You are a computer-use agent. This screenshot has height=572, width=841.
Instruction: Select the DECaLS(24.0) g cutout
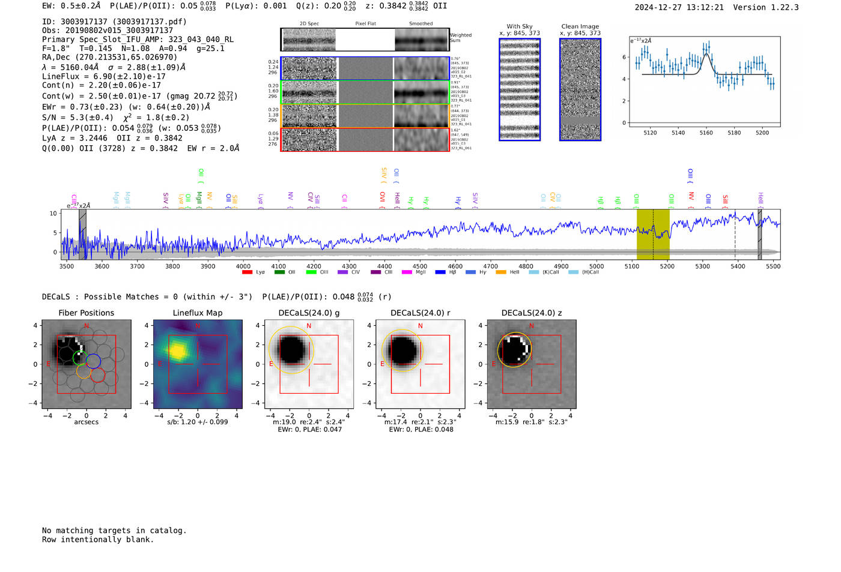coord(309,364)
